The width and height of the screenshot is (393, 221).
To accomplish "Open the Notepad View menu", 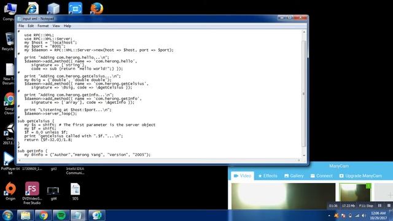I will tap(56, 26).
